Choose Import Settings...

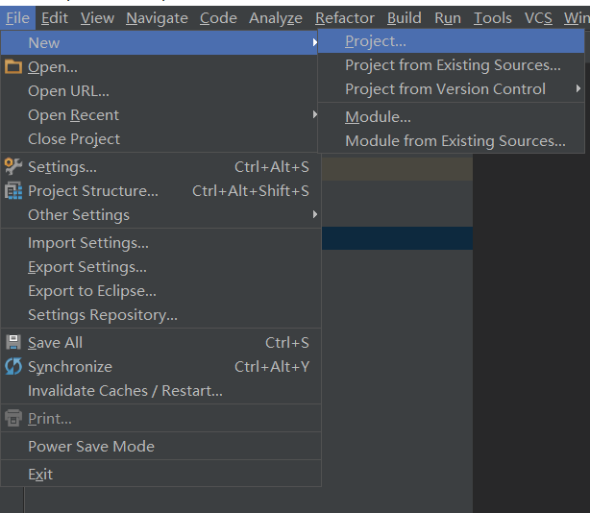click(x=161, y=243)
